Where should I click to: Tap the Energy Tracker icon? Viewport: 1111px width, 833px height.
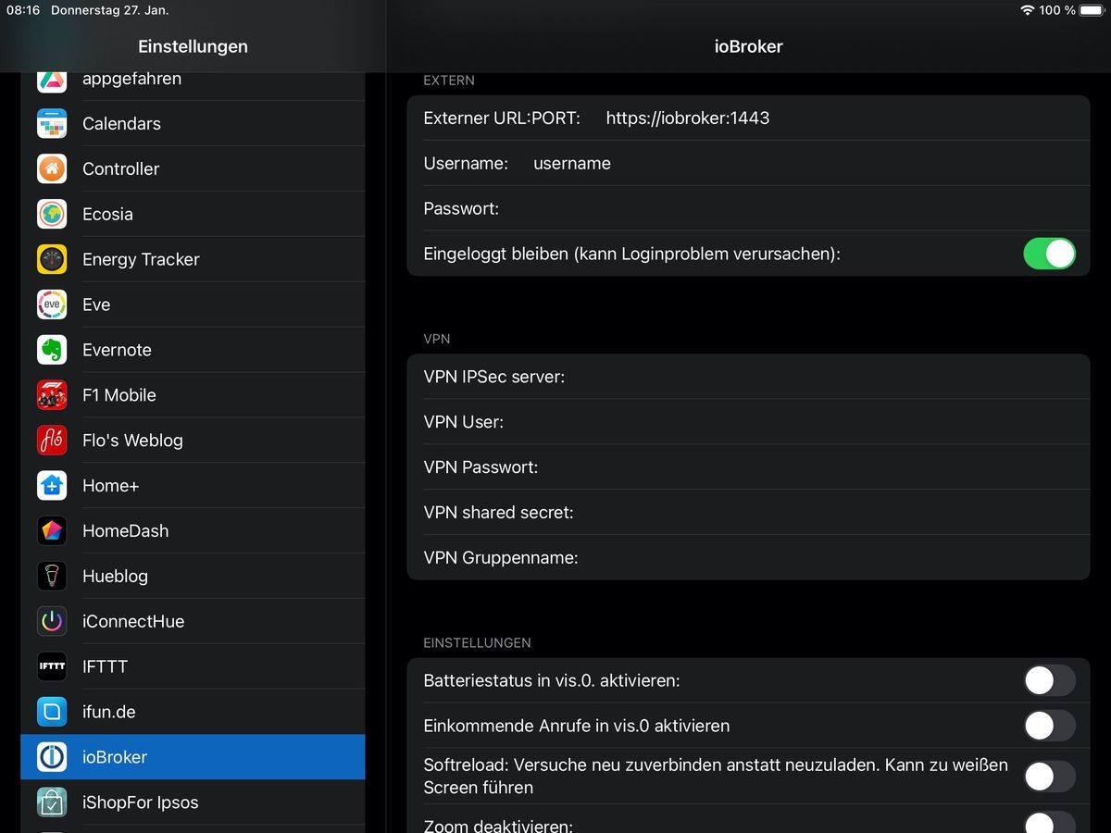coord(52,259)
